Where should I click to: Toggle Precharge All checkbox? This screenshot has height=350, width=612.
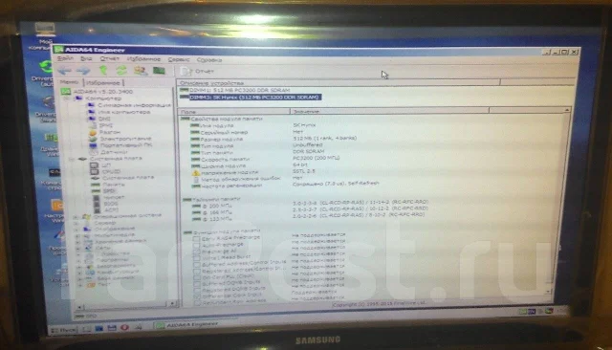pos(197,252)
